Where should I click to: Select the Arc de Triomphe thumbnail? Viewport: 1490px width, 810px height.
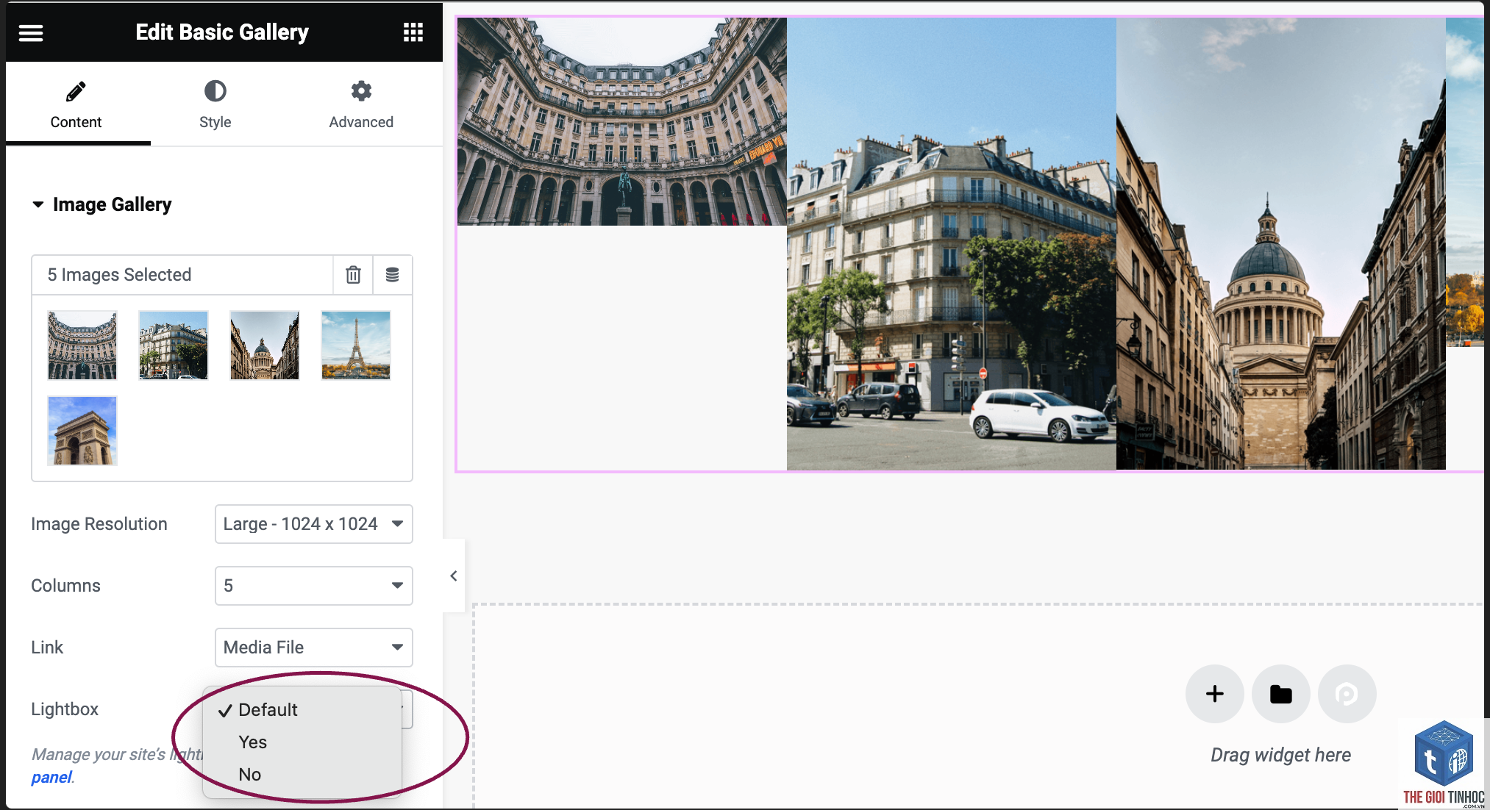click(82, 431)
